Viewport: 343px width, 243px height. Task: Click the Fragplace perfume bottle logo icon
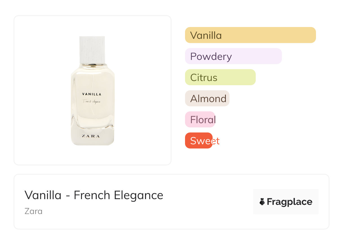point(262,202)
